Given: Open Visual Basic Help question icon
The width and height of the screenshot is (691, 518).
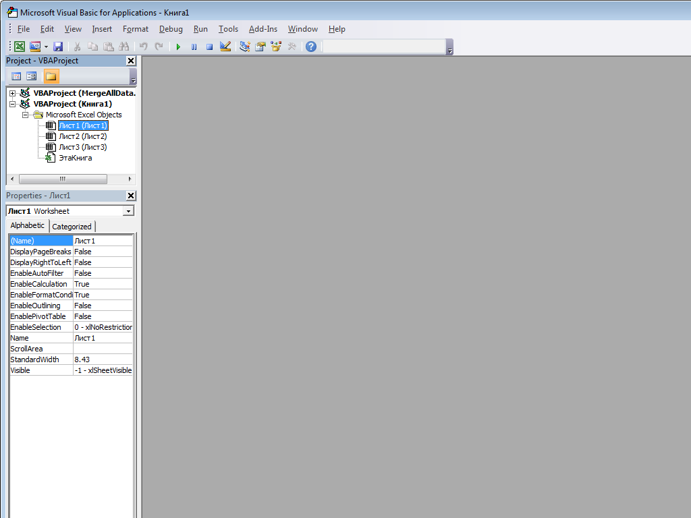Looking at the screenshot, I should 311,47.
